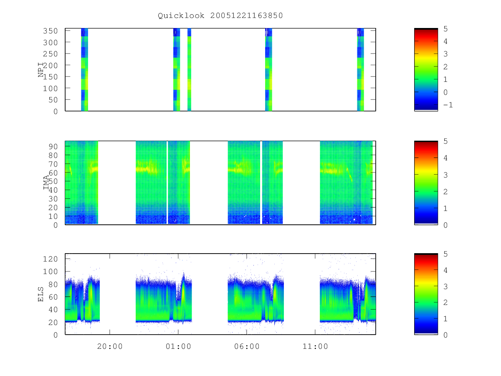
Task: Click the 11:00 time tick label
Action: (315, 346)
